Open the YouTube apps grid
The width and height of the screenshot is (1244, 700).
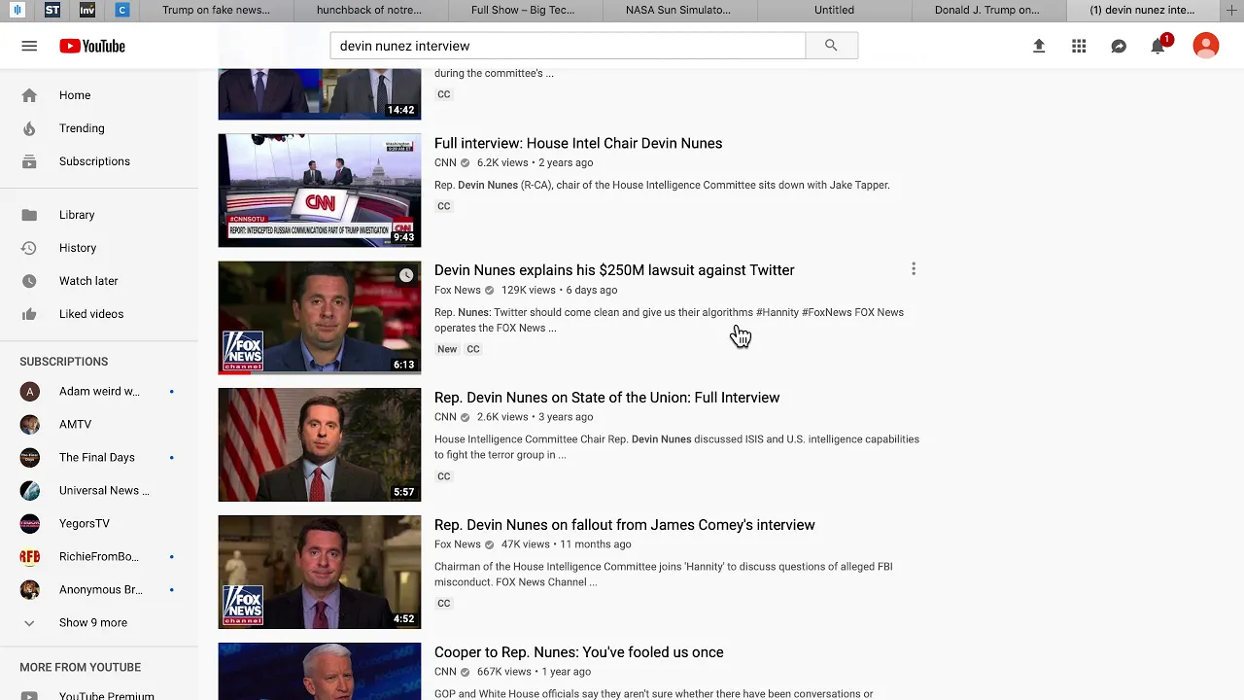click(x=1079, y=46)
